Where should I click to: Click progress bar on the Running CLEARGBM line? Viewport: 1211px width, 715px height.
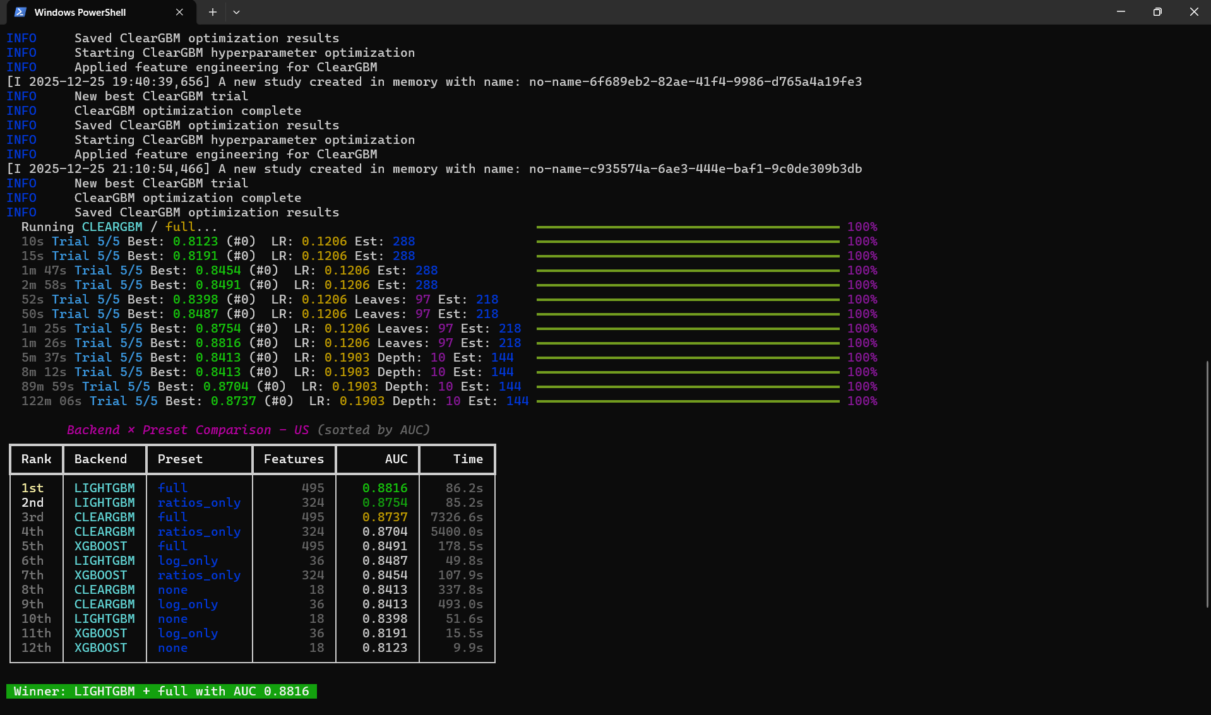pos(688,227)
